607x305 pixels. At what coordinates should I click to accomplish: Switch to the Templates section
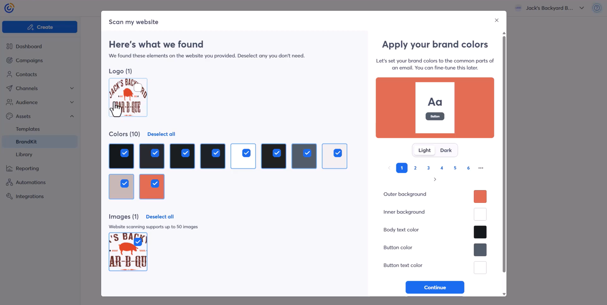pos(28,129)
